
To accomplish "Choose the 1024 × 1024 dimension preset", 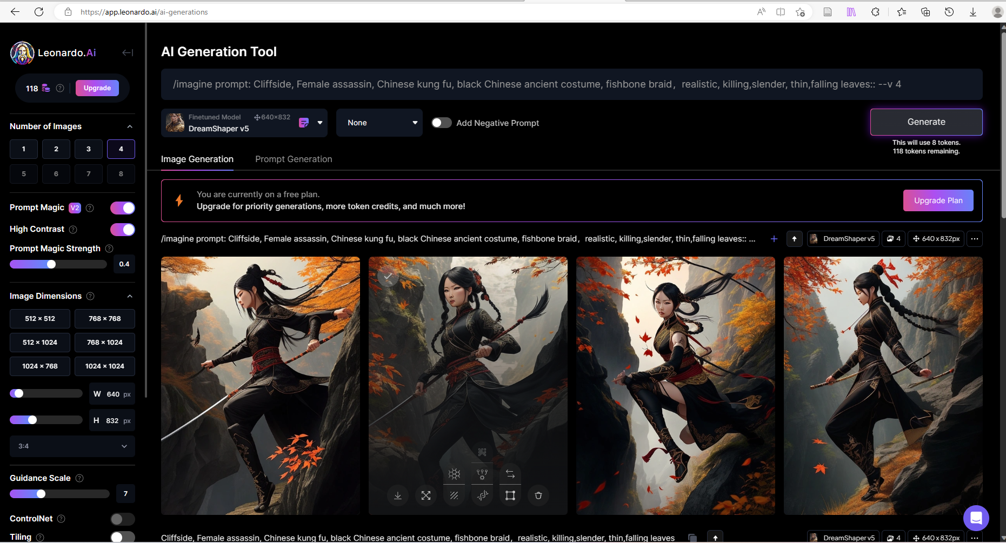I will tap(105, 366).
